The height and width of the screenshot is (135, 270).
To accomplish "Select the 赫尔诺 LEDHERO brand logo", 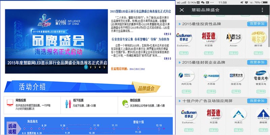I will (x=259, y=37).
